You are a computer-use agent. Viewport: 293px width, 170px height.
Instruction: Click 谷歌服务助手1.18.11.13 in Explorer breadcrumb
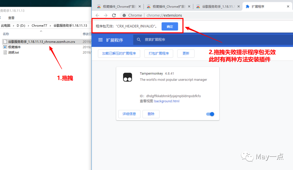70,26
